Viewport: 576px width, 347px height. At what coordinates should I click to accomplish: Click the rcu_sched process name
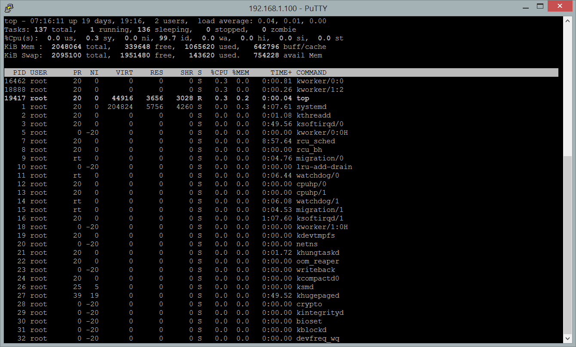click(x=316, y=141)
